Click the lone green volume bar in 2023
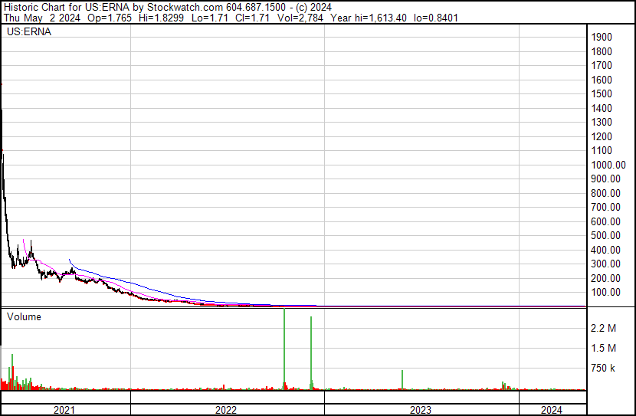 pyautogui.click(x=402, y=380)
